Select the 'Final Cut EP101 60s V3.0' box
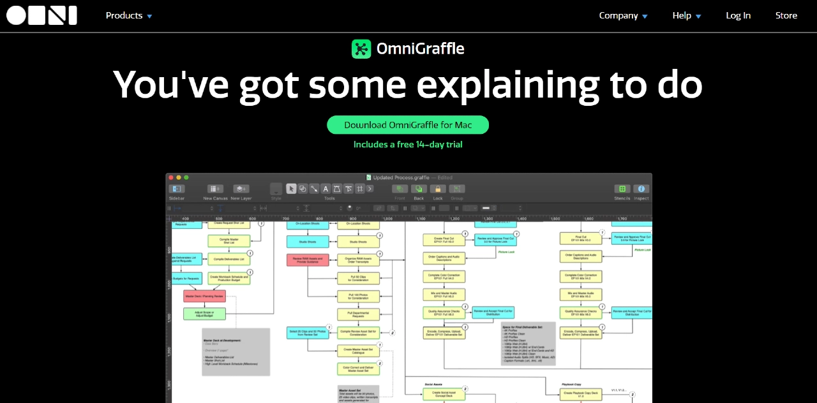Screen dimensions: 817x403 [581, 239]
